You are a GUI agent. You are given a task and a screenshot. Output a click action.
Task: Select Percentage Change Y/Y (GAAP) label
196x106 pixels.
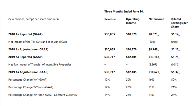(x=28, y=80)
